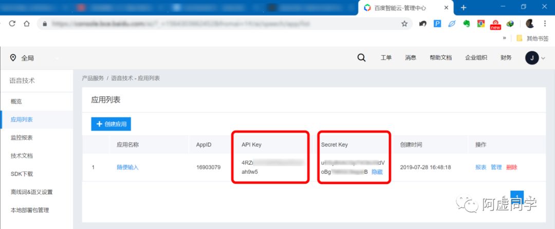Select the creation time 2019-07-28 16:48:18
This screenshot has height=229, width=555.
click(425, 167)
